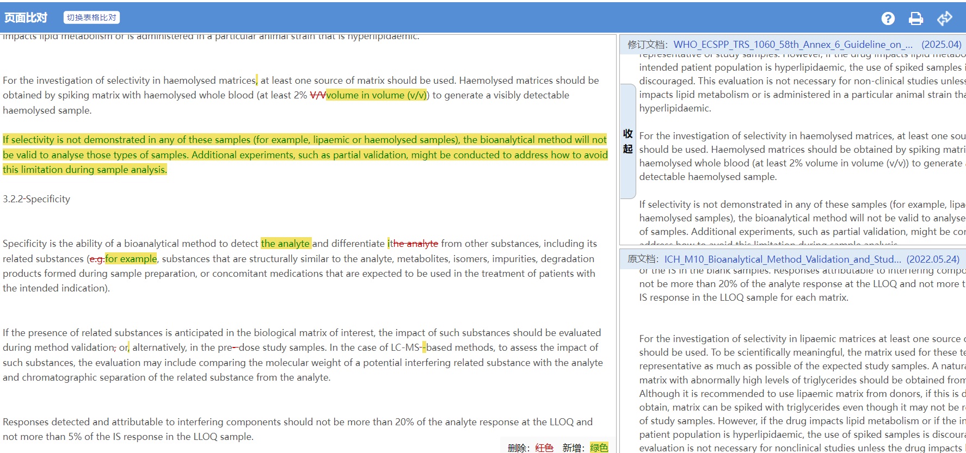Screen dimensions: 966x453
Task: Click the '3.2.2-Specificity' section heading
Action: [x=36, y=199]
